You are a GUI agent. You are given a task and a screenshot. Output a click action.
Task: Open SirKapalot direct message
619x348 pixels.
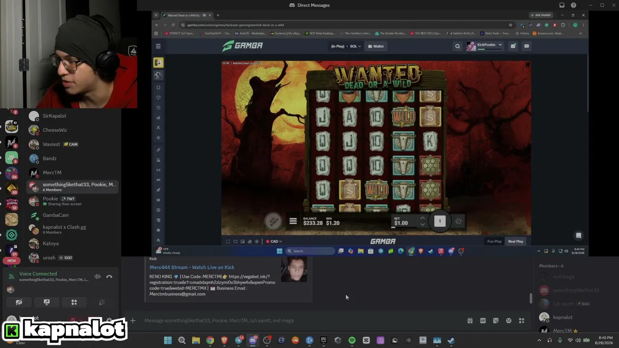pos(73,116)
